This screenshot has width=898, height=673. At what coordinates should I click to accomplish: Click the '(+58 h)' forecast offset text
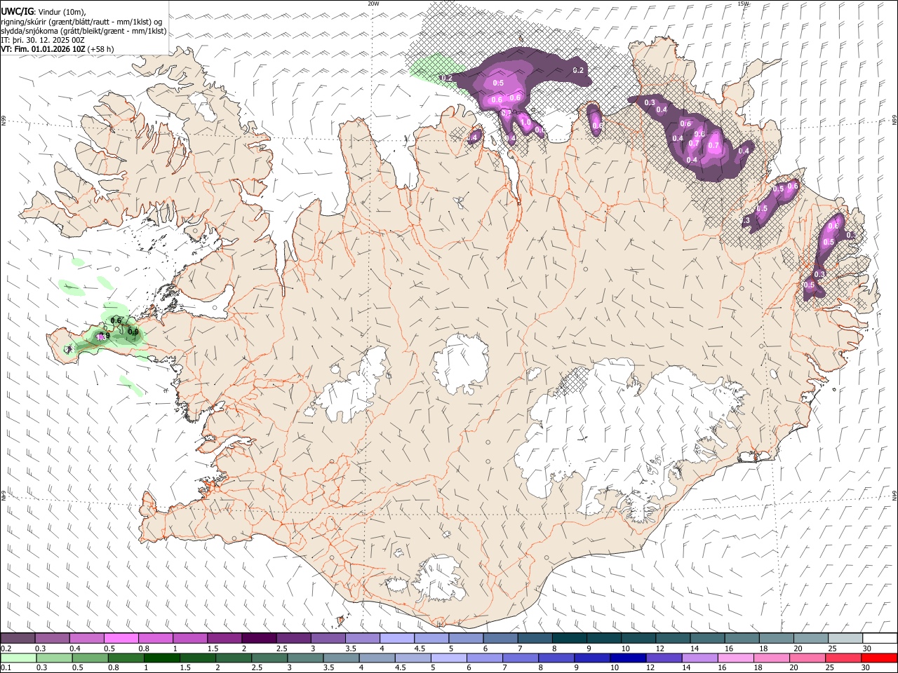point(102,49)
